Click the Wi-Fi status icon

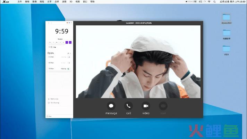[209, 2]
